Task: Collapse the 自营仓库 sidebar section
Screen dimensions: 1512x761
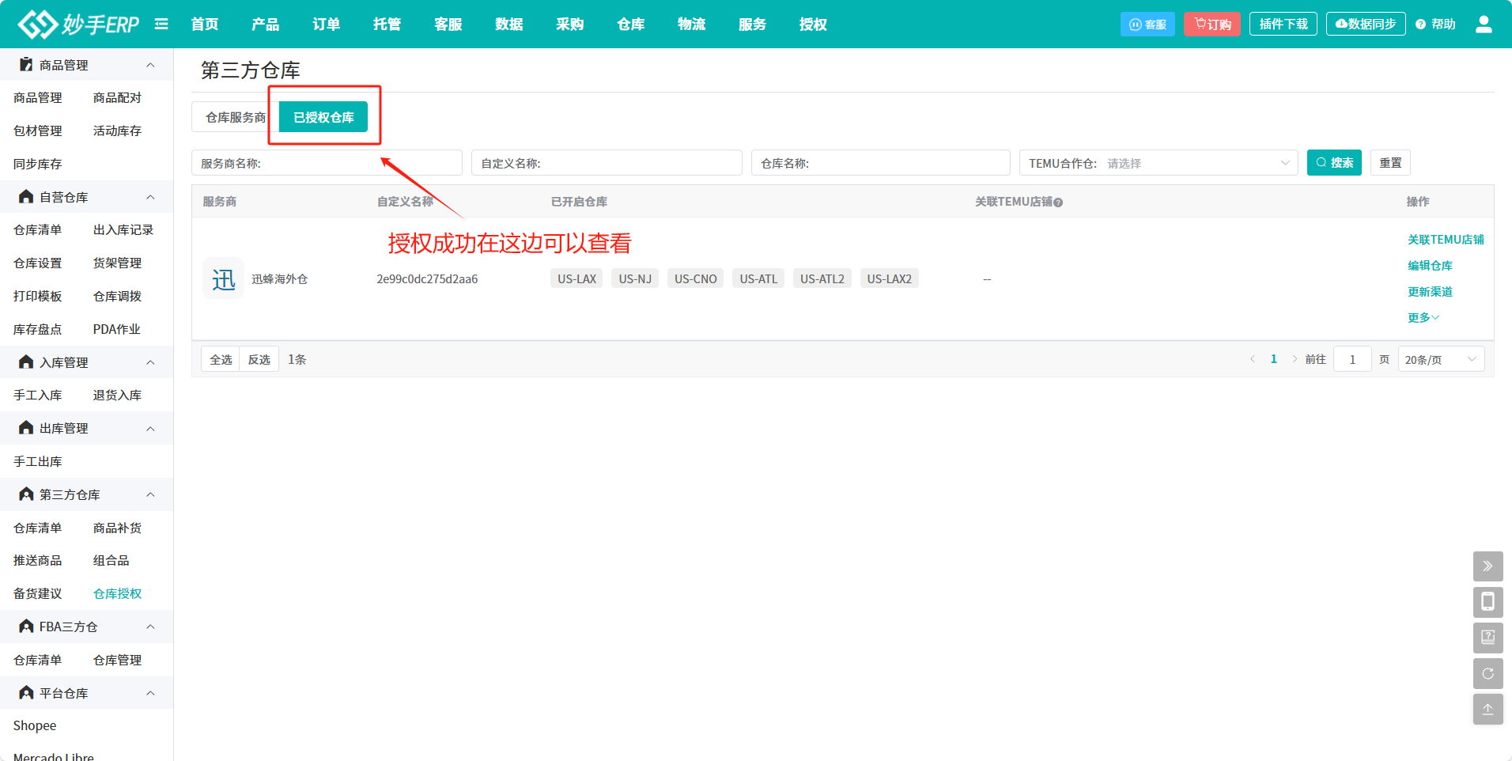Action: tap(150, 197)
